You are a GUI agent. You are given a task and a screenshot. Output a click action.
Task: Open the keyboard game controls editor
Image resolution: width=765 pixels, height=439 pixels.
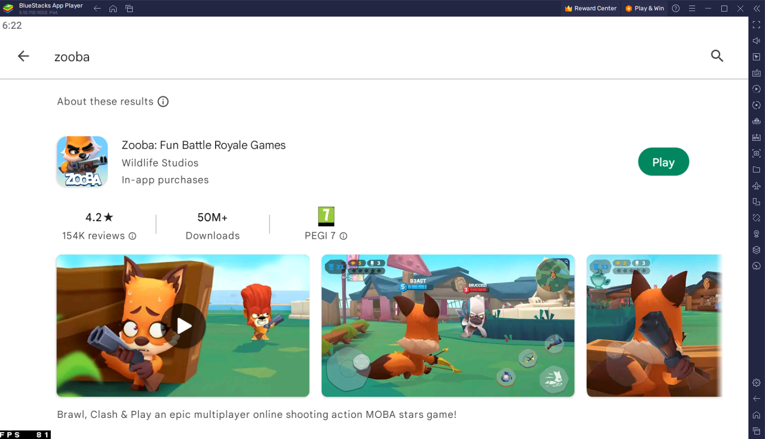(756, 73)
